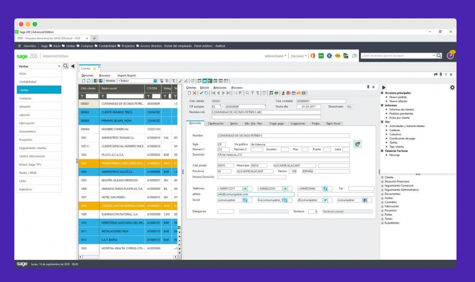
Task: Open CRM in the left sidebar
Action: (39, 181)
